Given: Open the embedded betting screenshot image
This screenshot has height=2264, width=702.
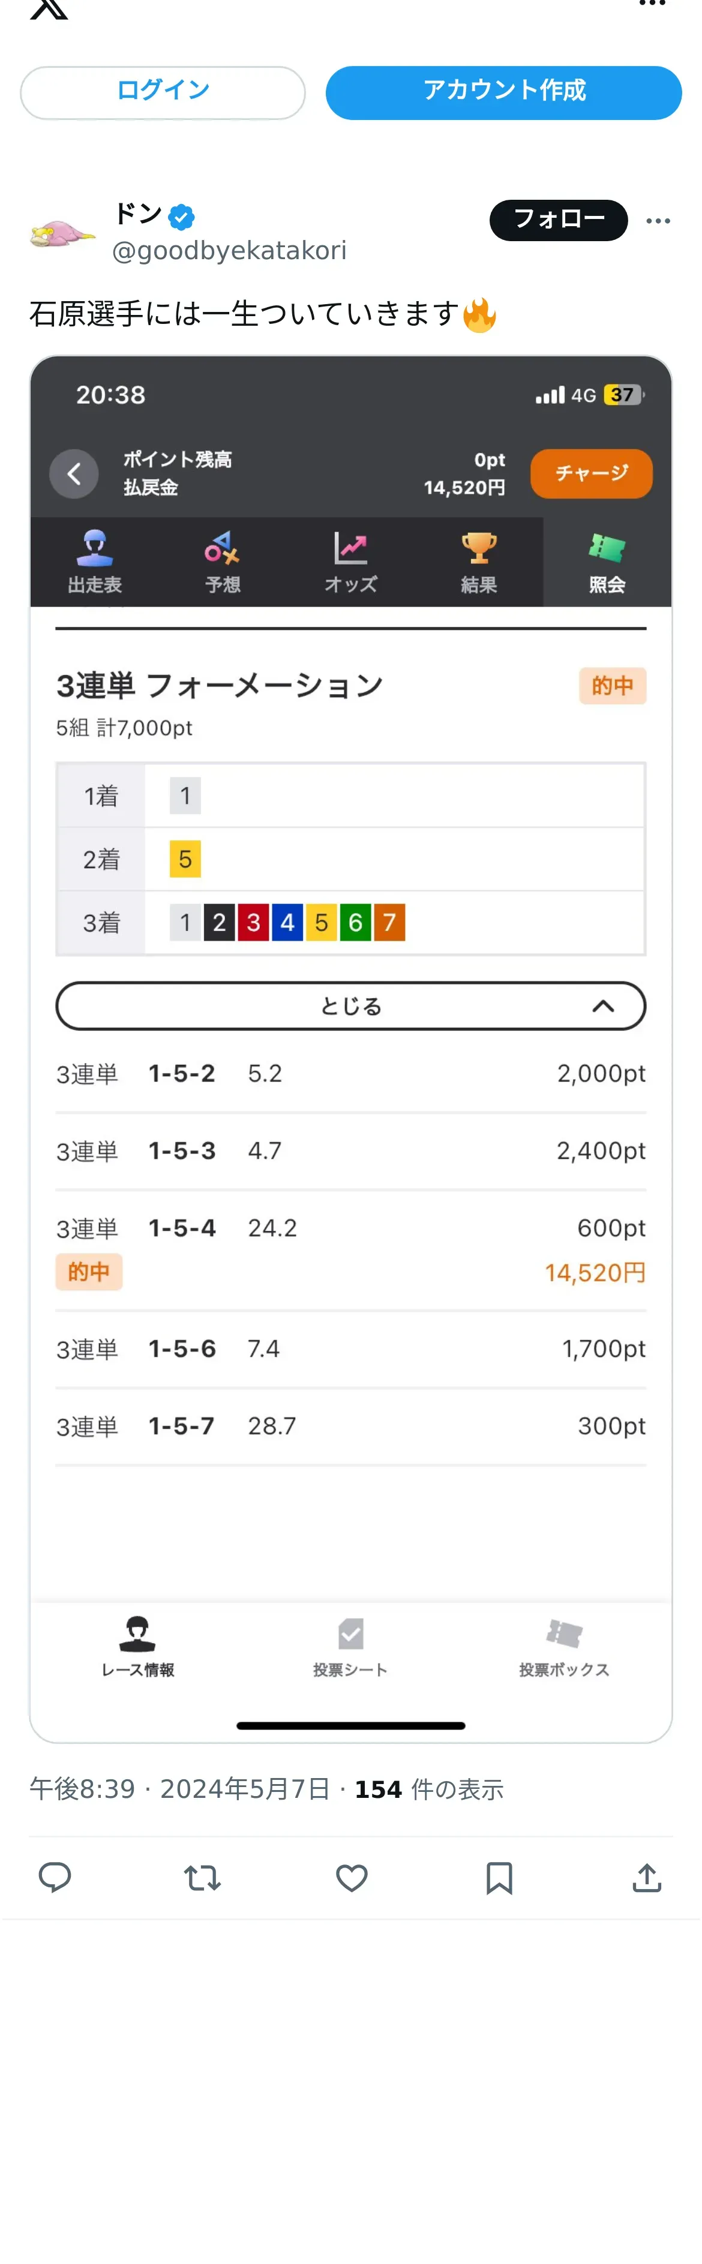Looking at the screenshot, I should coord(350,1049).
